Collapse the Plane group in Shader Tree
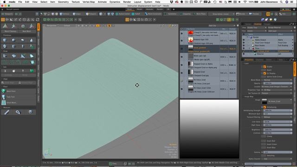This screenshot has width=297, height=167. (x=249, y=48)
